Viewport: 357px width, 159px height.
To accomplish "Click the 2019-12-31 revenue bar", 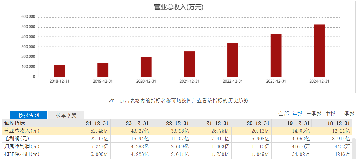I will (x=103, y=70).
